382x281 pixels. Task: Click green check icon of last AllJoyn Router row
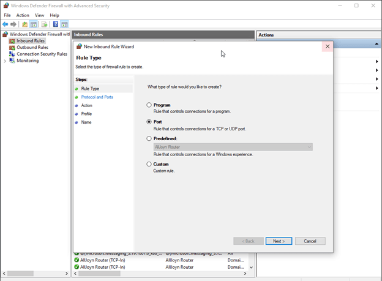click(x=77, y=267)
